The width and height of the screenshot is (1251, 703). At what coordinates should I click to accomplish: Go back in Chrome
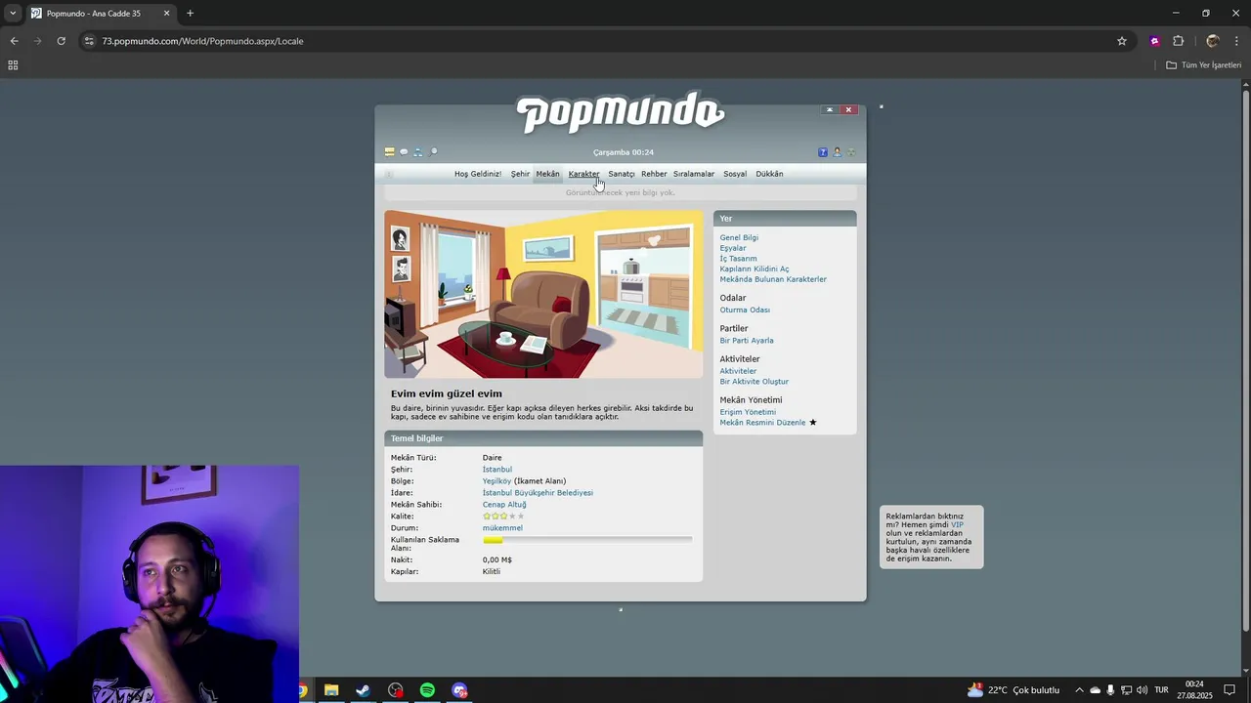14,41
